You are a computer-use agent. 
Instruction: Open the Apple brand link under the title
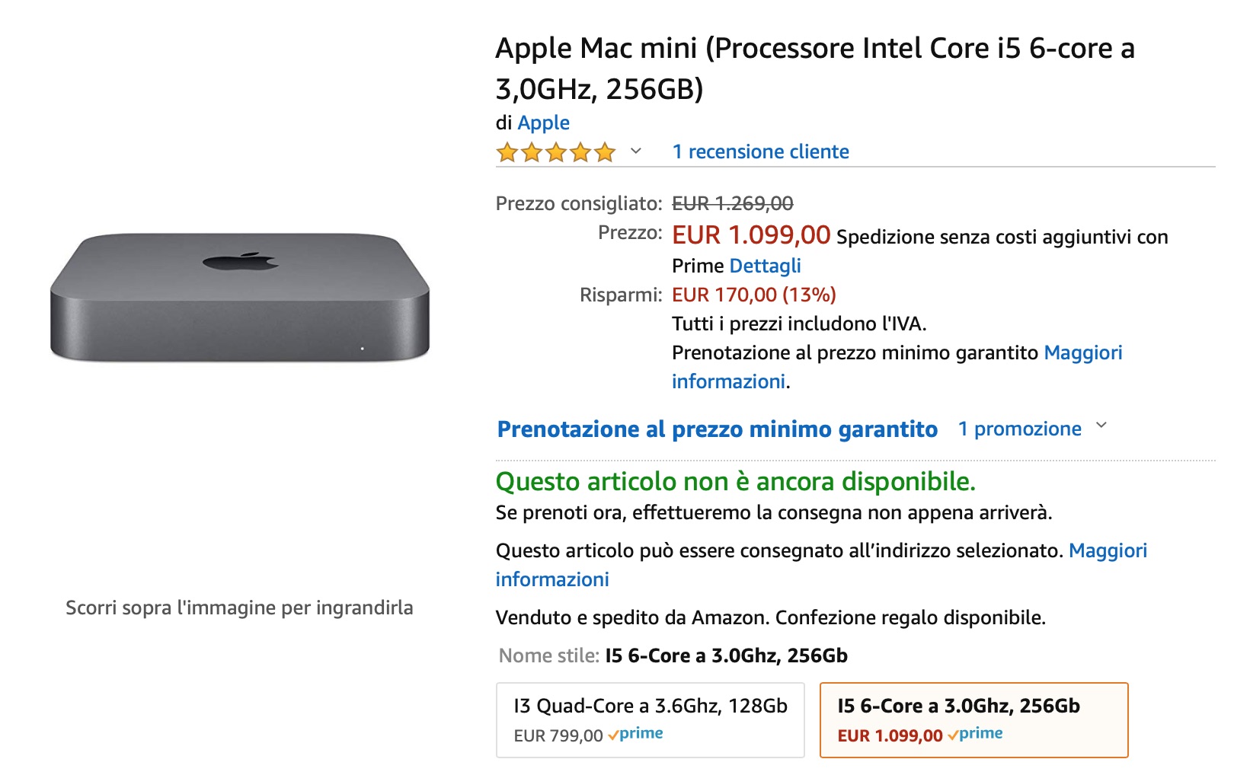click(x=543, y=123)
